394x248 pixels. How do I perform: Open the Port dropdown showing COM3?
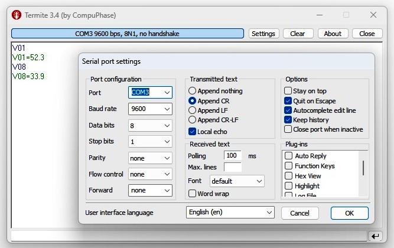[150, 92]
